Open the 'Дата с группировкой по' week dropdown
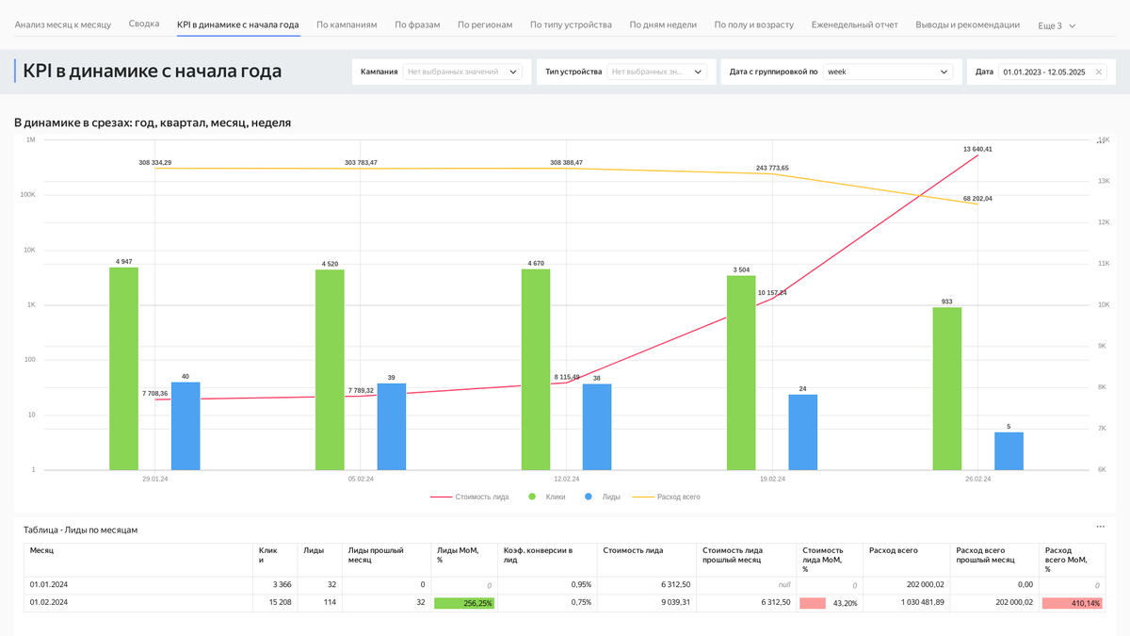The width and height of the screenshot is (1130, 636). pyautogui.click(x=888, y=72)
